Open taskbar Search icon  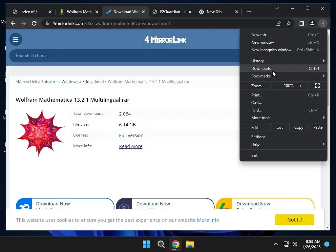point(161,244)
